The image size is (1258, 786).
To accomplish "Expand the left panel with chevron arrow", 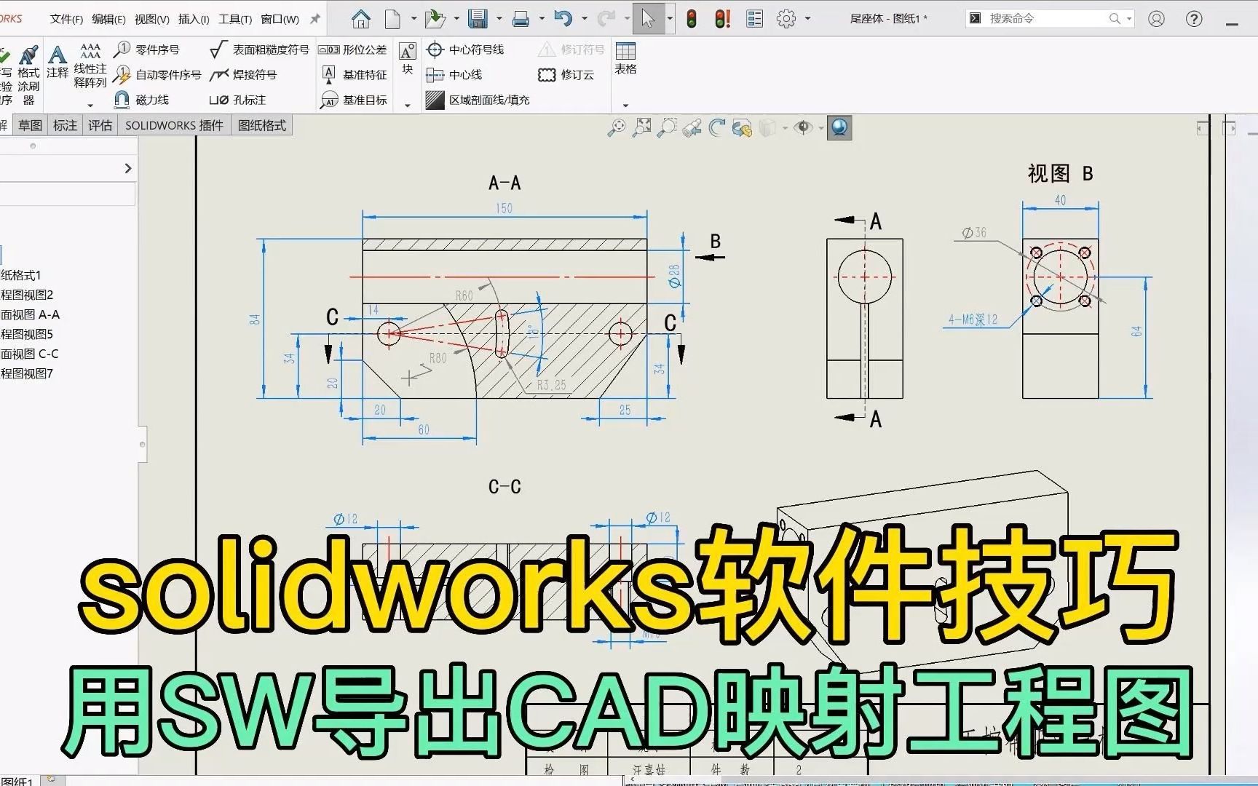I will click(x=128, y=168).
